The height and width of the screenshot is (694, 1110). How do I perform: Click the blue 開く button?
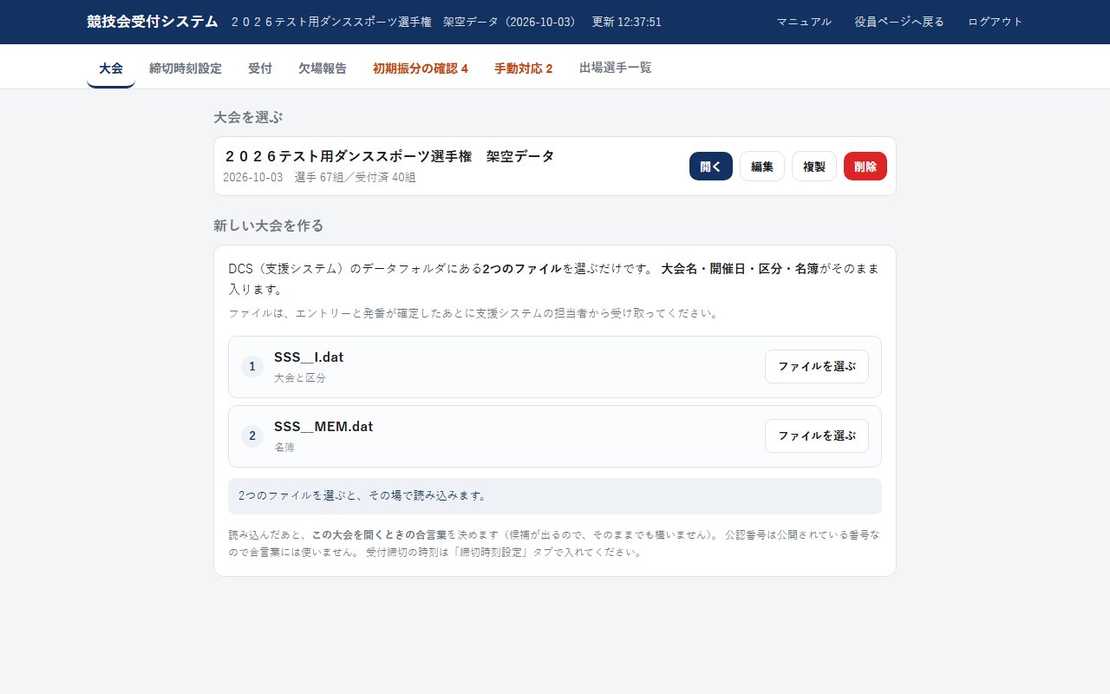(x=711, y=167)
